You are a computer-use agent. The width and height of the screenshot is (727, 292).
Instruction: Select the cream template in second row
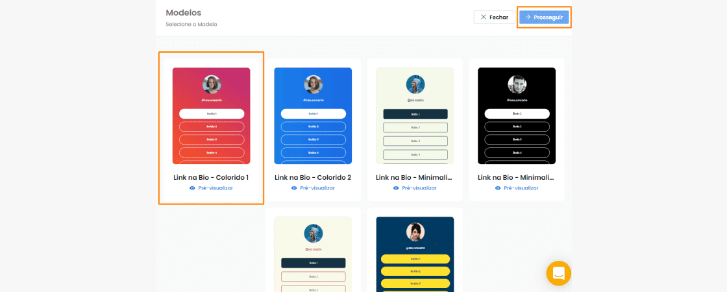tap(313, 254)
